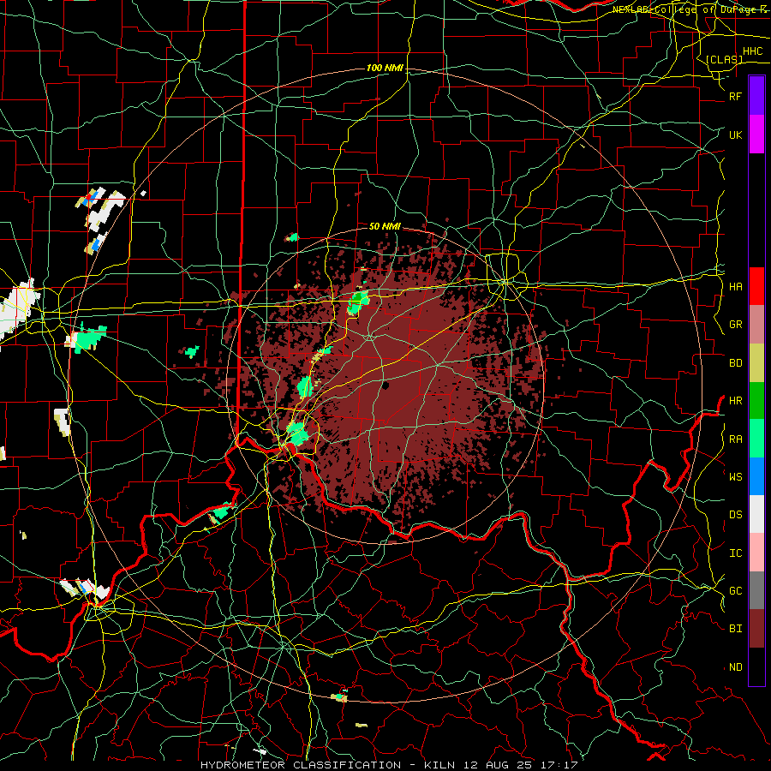The width and height of the screenshot is (771, 771).
Task: Click the black radar site dot at center
Action: 385,385
